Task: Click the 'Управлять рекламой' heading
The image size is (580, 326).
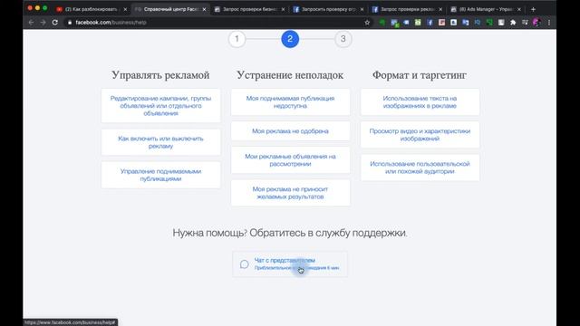Action: click(160, 75)
